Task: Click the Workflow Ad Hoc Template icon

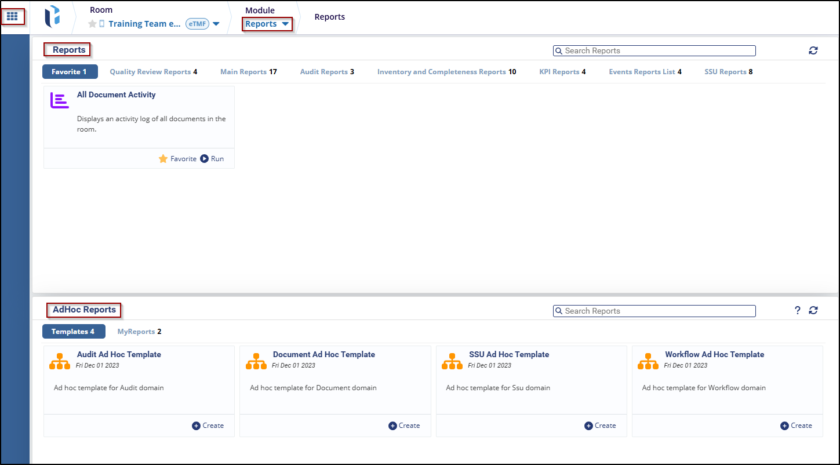Action: (x=648, y=361)
